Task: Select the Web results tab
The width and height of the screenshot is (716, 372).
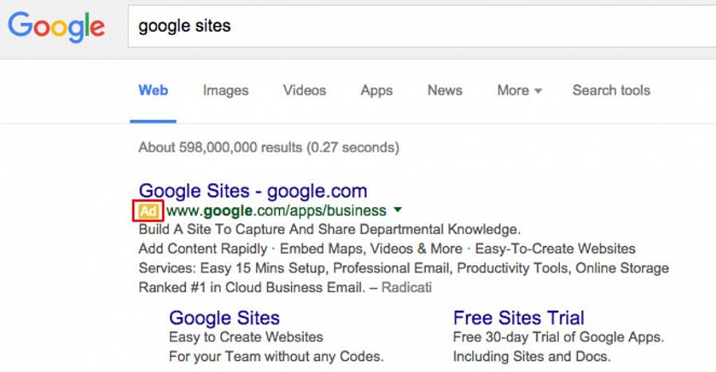Action: tap(153, 90)
